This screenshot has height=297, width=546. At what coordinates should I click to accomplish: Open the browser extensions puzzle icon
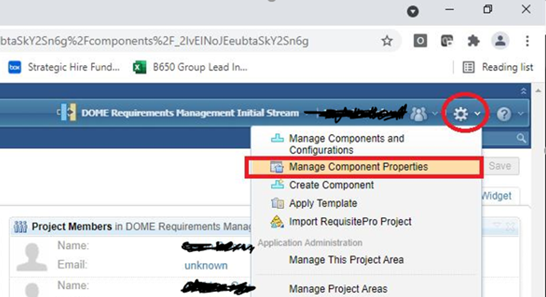[x=473, y=41]
